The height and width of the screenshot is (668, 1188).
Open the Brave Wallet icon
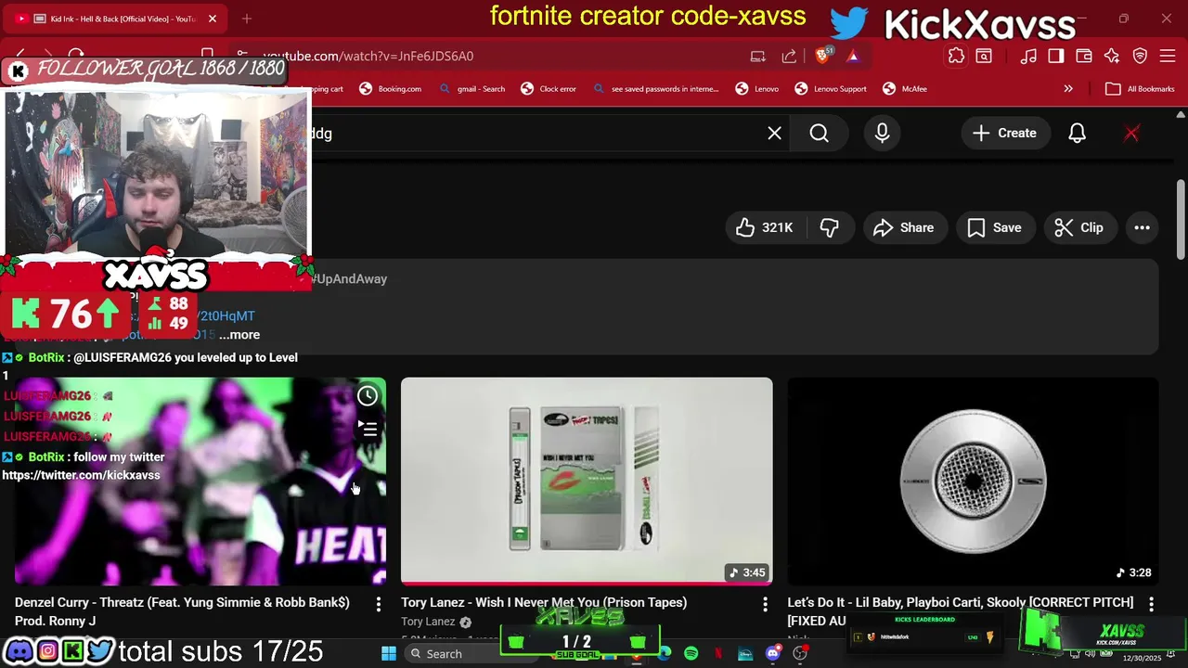pos(1084,56)
